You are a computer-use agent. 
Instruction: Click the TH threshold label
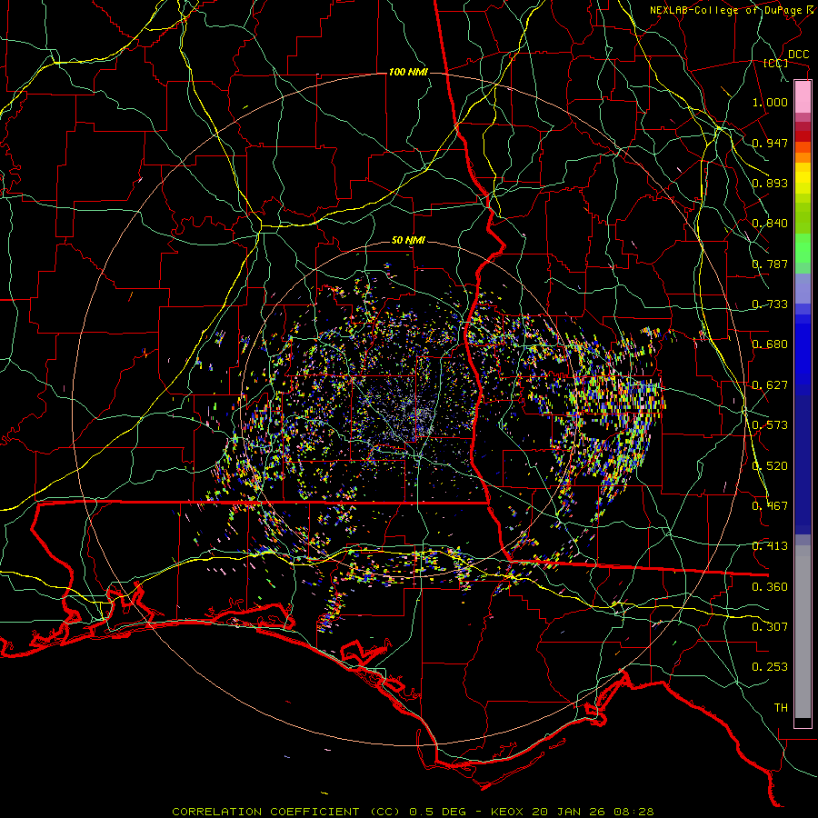(781, 708)
